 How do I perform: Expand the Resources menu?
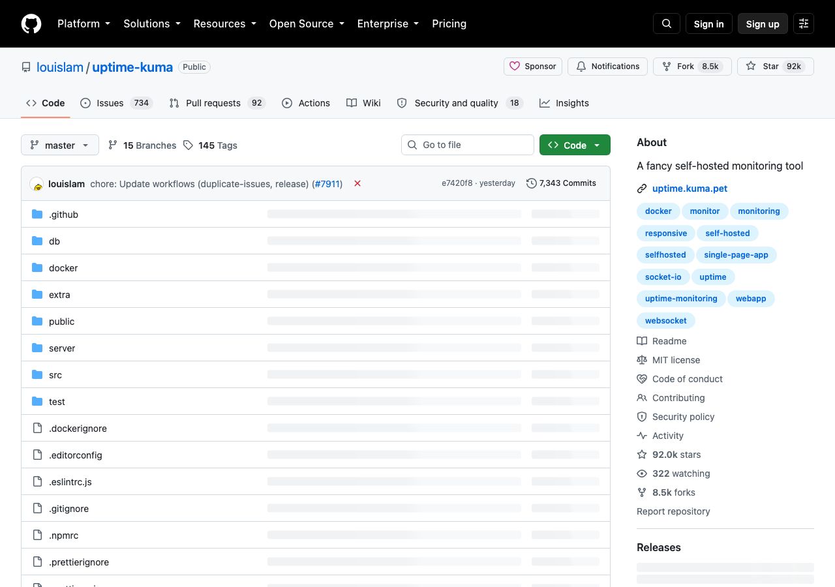point(225,23)
